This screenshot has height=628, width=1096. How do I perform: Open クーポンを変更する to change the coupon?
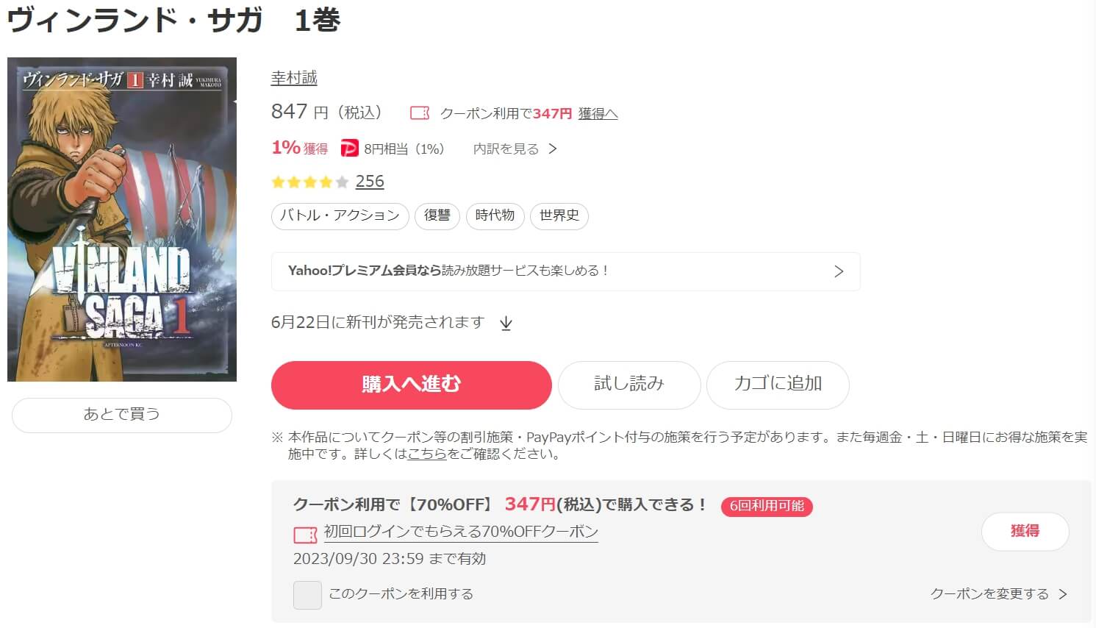[x=997, y=593]
